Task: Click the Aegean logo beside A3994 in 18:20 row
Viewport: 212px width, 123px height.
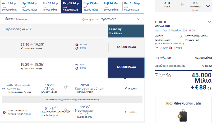Action: [x=77, y=64]
